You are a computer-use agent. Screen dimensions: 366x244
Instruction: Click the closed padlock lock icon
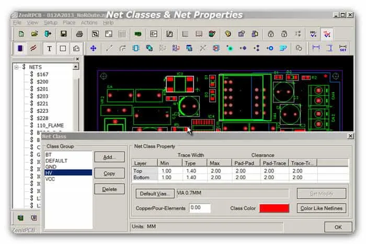pos(271,34)
